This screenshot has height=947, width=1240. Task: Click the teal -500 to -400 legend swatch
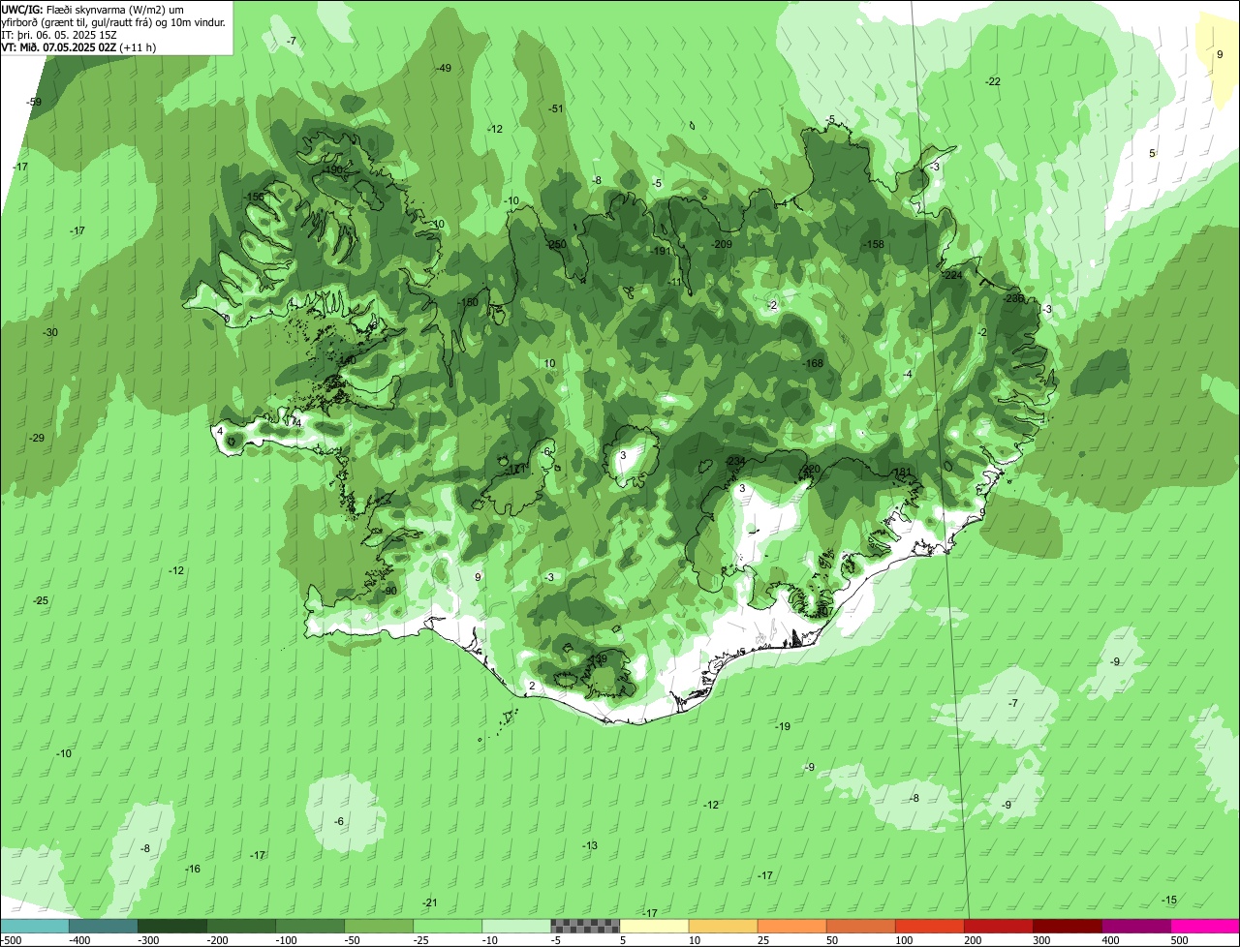[x=34, y=926]
